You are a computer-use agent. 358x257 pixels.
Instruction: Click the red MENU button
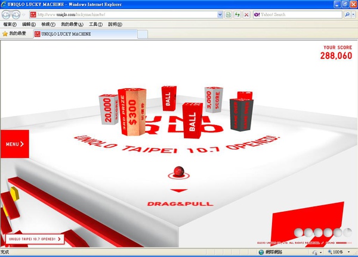point(14,144)
